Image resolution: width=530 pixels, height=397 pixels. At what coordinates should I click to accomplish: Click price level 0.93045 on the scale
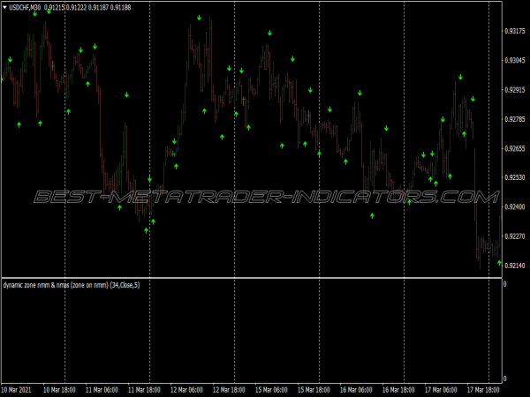pos(515,60)
